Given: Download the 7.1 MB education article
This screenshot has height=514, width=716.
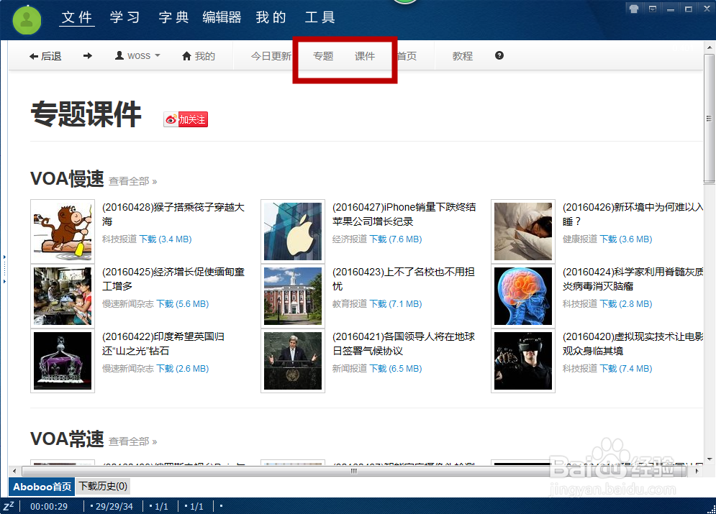Looking at the screenshot, I should tap(396, 304).
